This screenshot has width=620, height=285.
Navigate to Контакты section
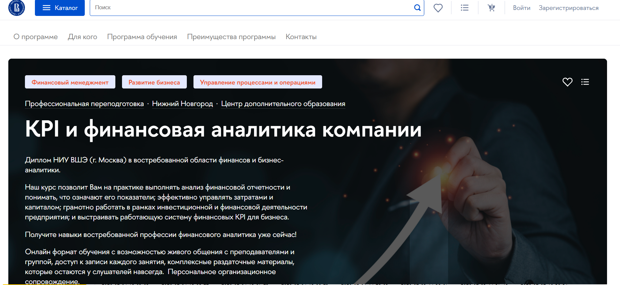301,37
